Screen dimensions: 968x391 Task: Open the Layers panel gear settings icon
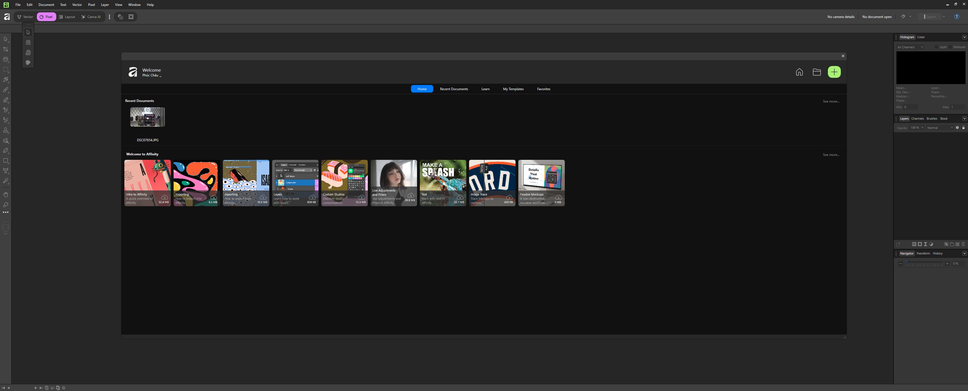pyautogui.click(x=958, y=128)
